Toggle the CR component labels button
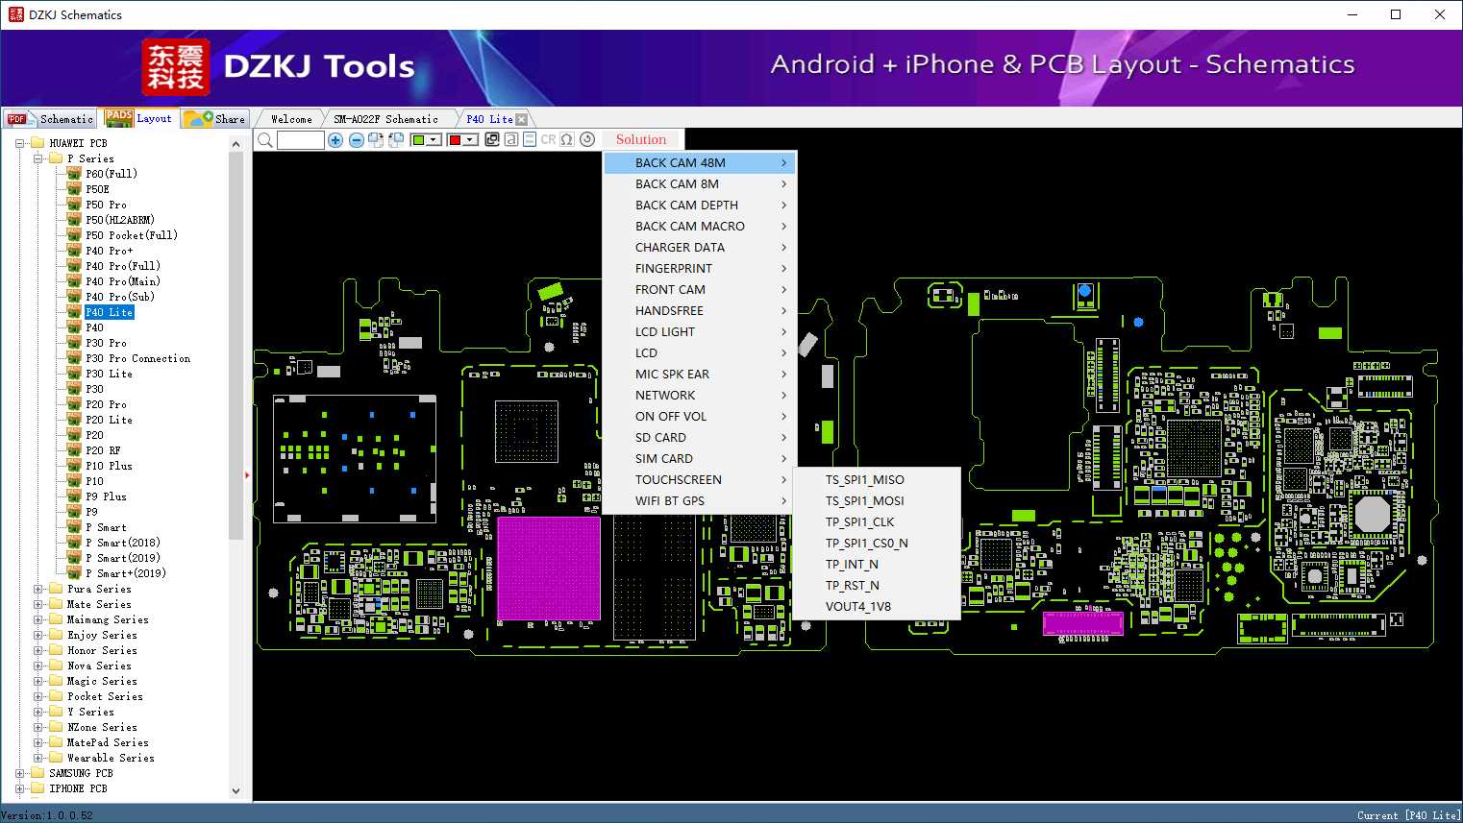Viewport: 1463px width, 823px height. pyautogui.click(x=548, y=140)
